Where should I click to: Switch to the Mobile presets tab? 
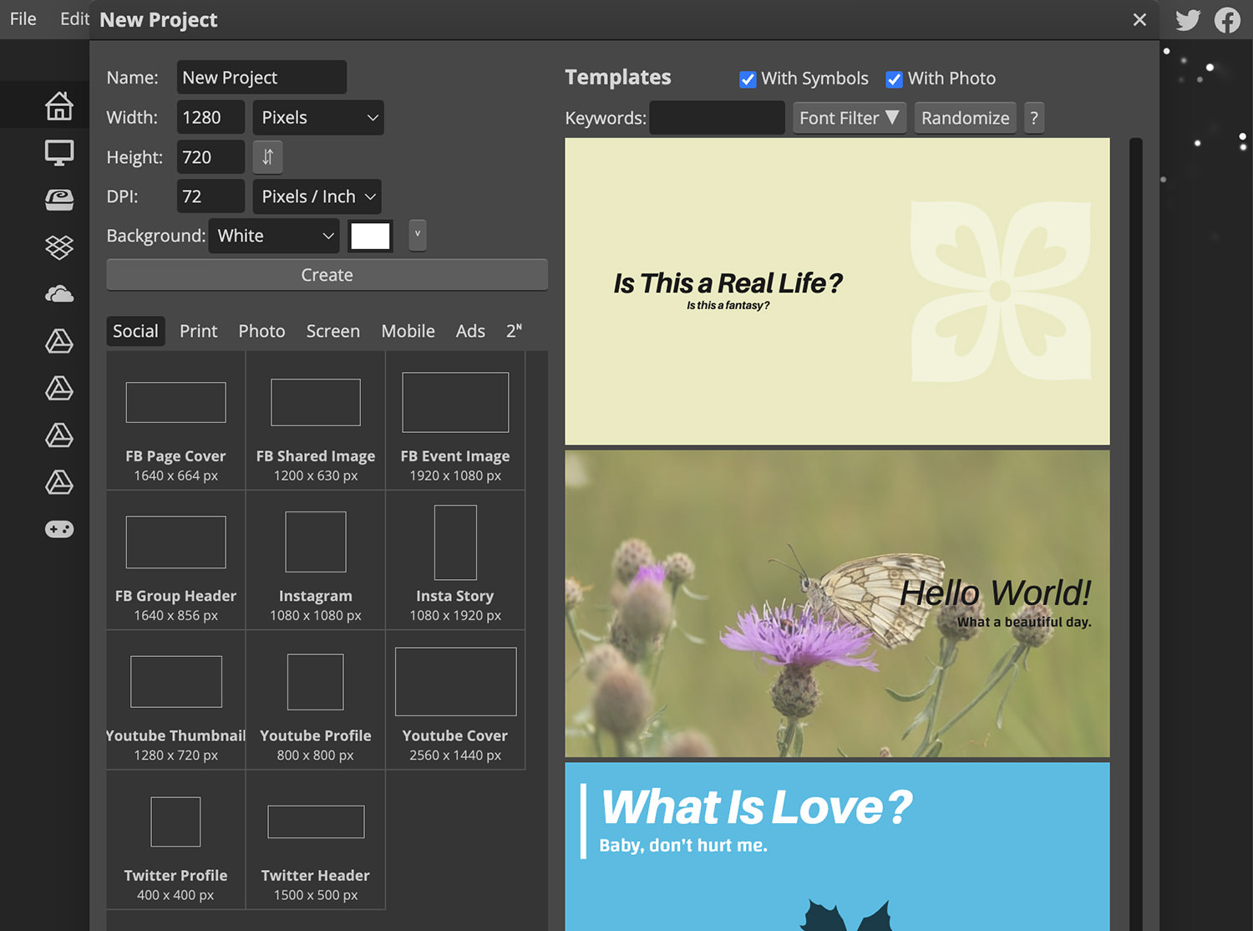click(x=408, y=331)
